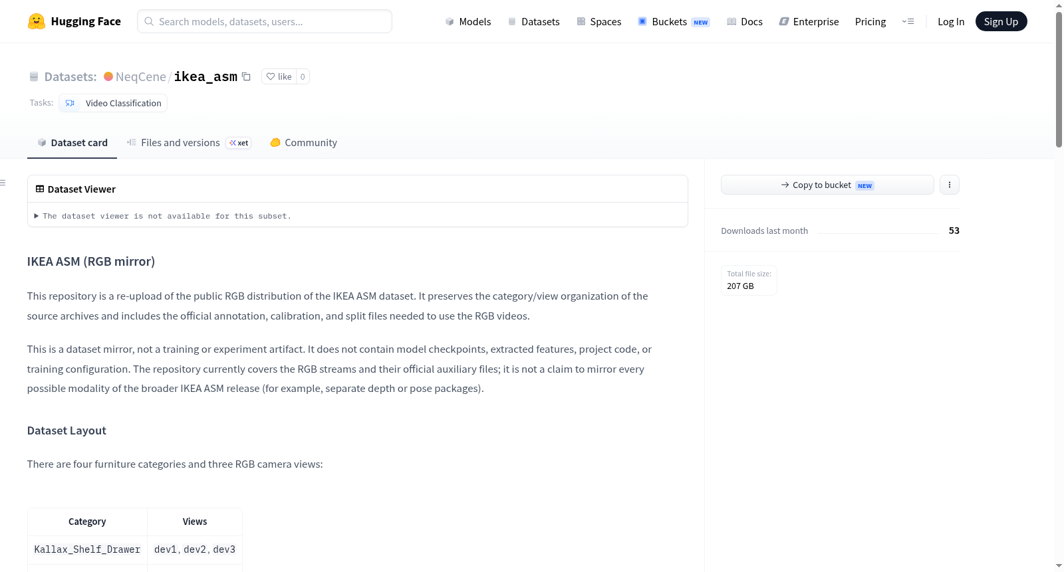Click the search magnifier icon
This screenshot has width=1064, height=572.
[149, 21]
